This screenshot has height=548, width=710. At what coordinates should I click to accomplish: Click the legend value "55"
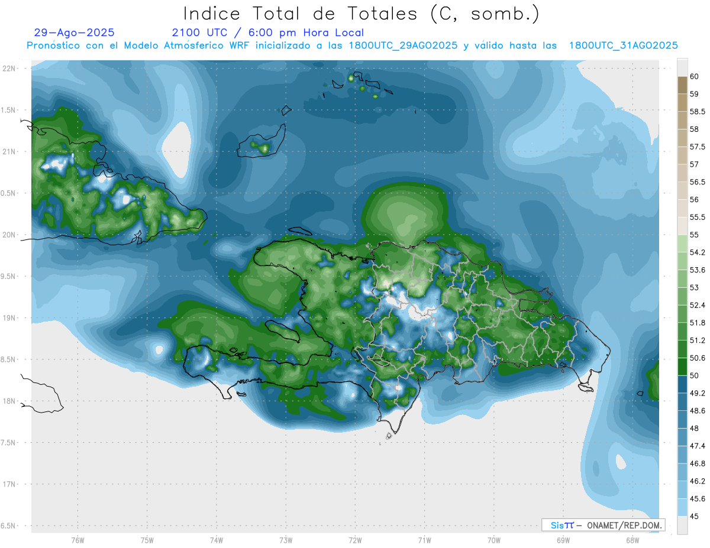coord(695,235)
